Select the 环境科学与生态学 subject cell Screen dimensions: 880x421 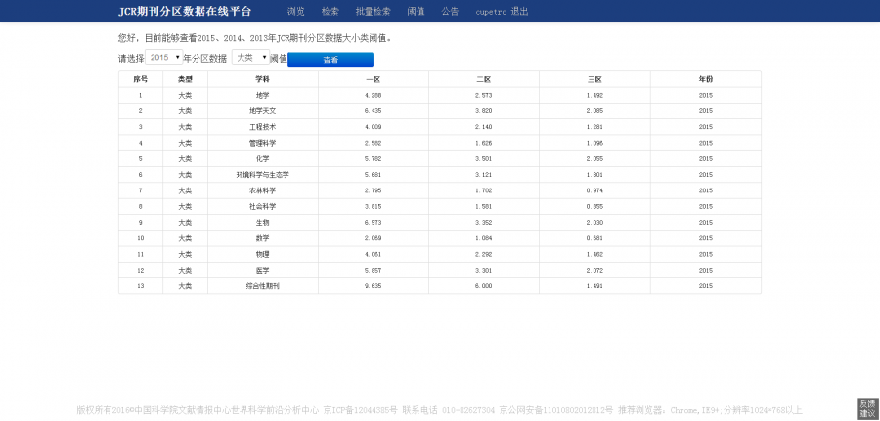tap(263, 175)
